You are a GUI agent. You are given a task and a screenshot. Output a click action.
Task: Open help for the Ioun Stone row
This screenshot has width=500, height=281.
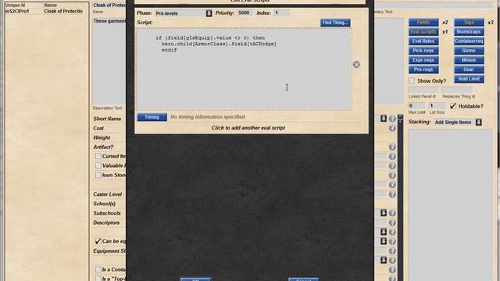[x=392, y=175]
